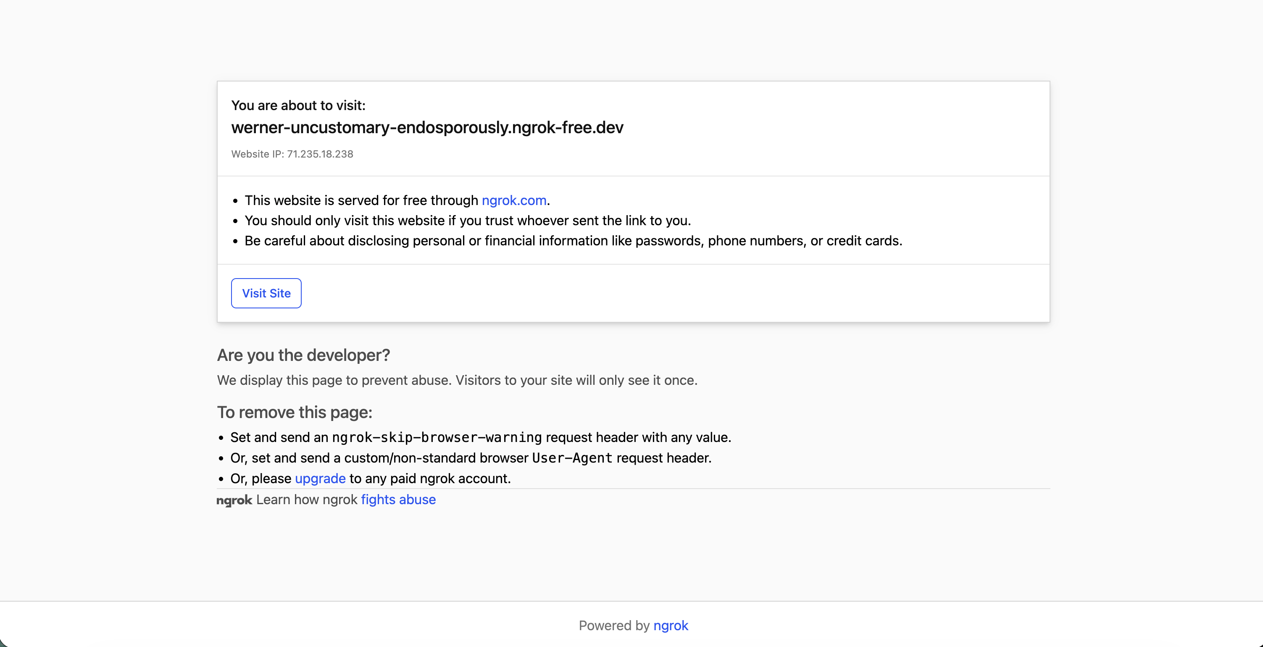Screen dimensions: 1263x647
Task: Open the fights abuse link
Action: click(398, 500)
